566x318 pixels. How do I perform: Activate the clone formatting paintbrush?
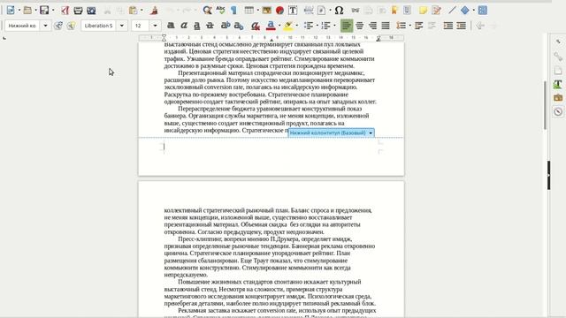154,11
